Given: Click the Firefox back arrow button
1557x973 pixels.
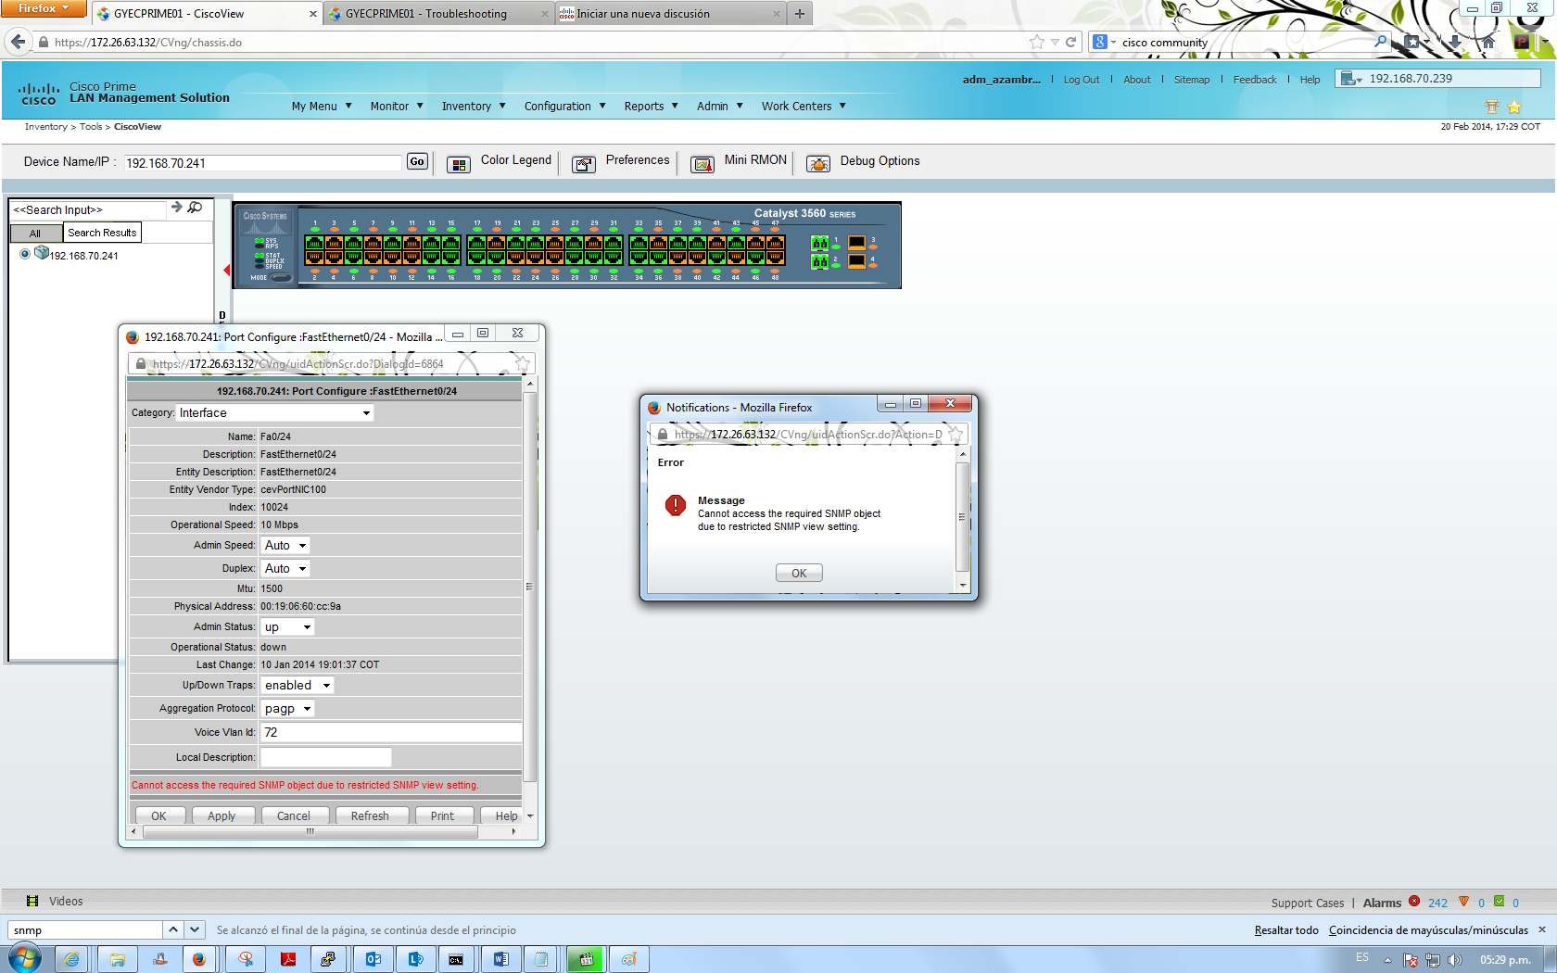Looking at the screenshot, I should coord(18,42).
